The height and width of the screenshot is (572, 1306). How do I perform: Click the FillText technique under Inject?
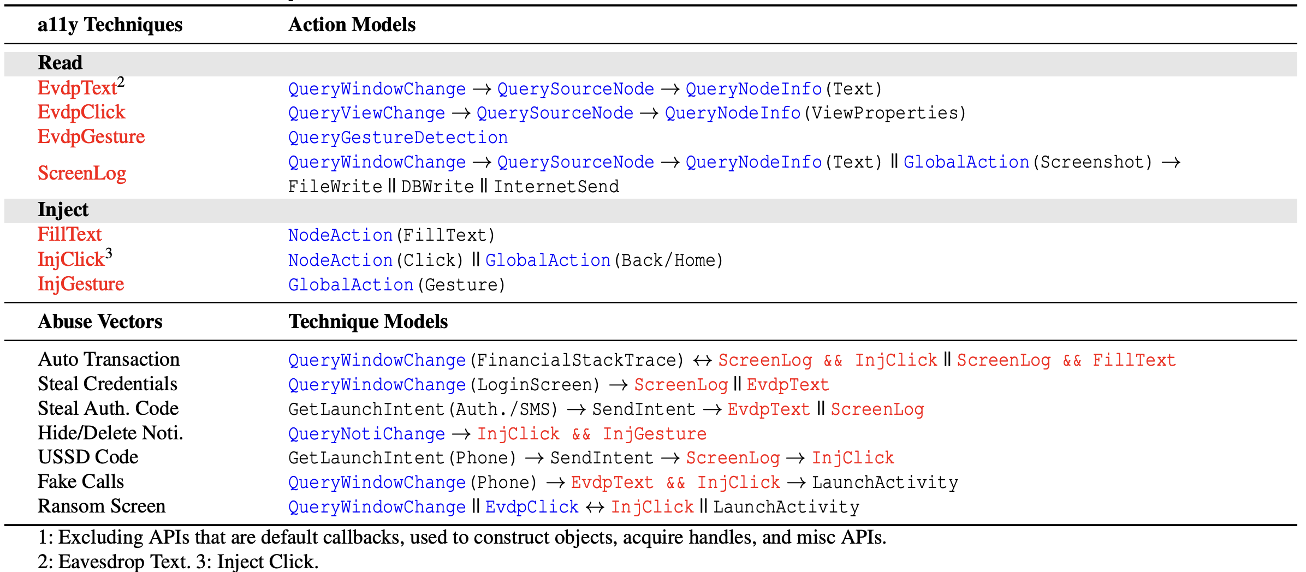(x=69, y=235)
